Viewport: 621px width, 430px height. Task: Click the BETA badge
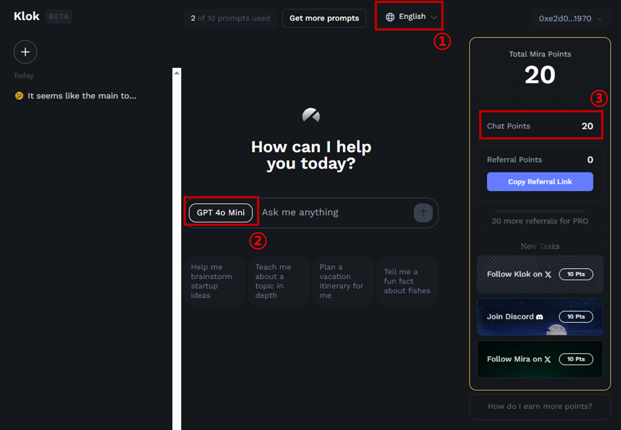(x=59, y=17)
